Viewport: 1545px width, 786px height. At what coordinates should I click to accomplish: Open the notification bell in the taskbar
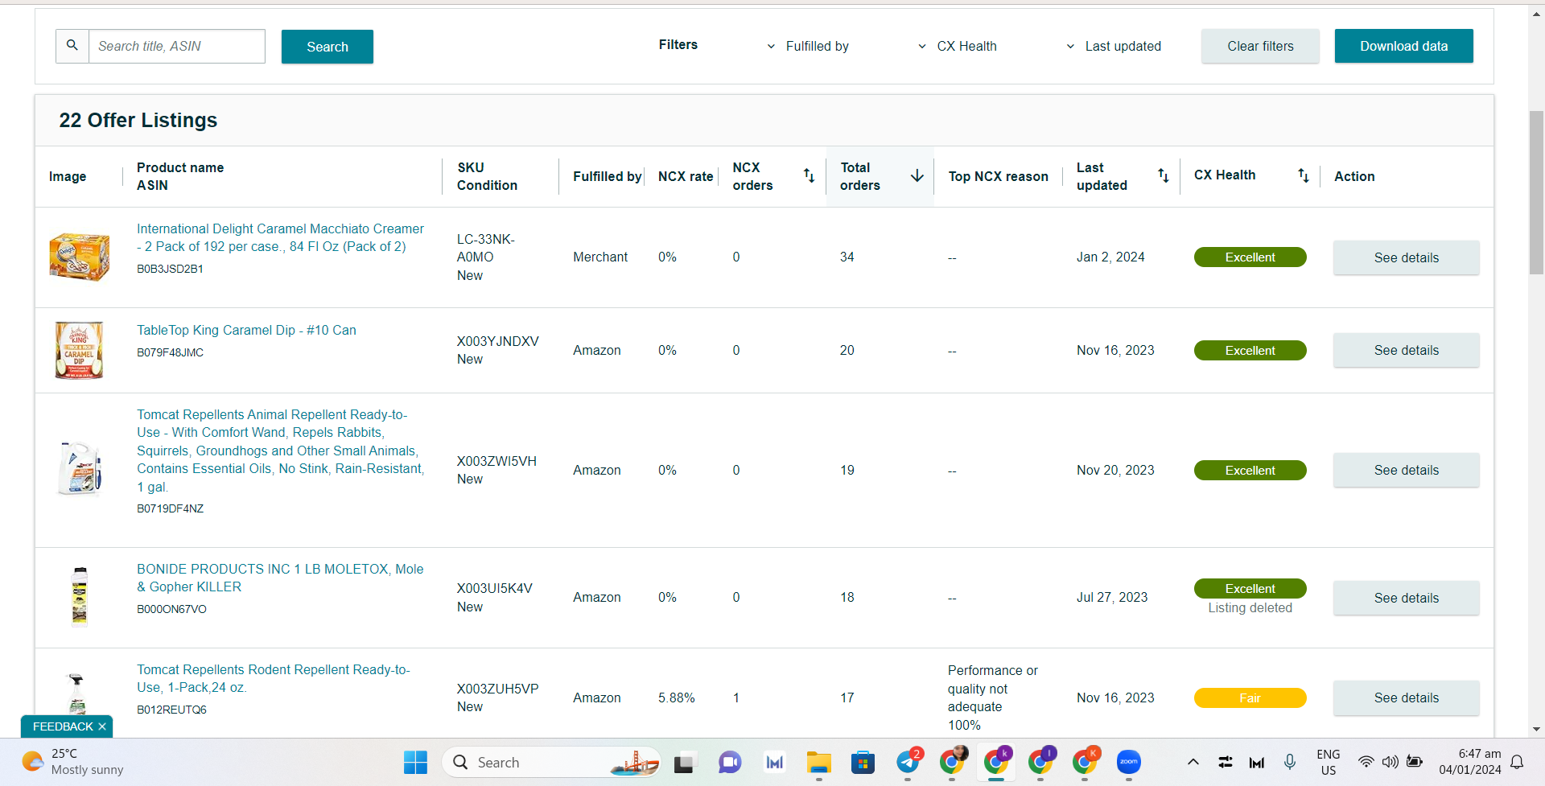[1517, 762]
